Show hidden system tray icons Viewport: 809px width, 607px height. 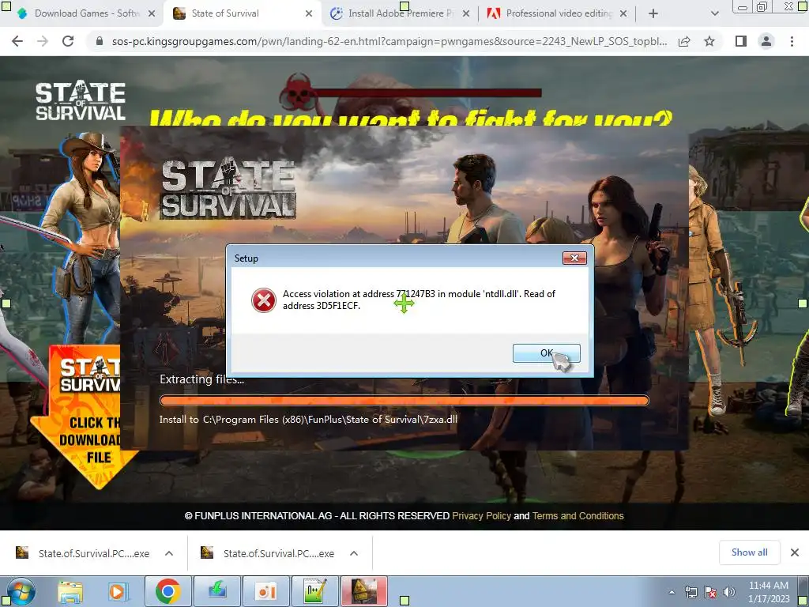pos(672,592)
